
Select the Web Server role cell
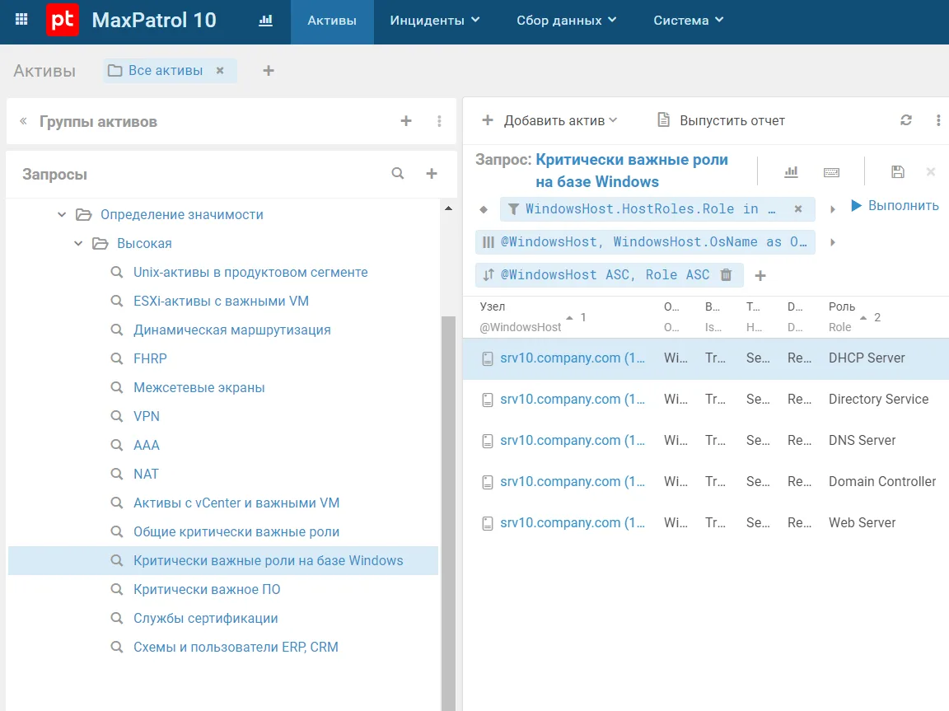click(862, 523)
